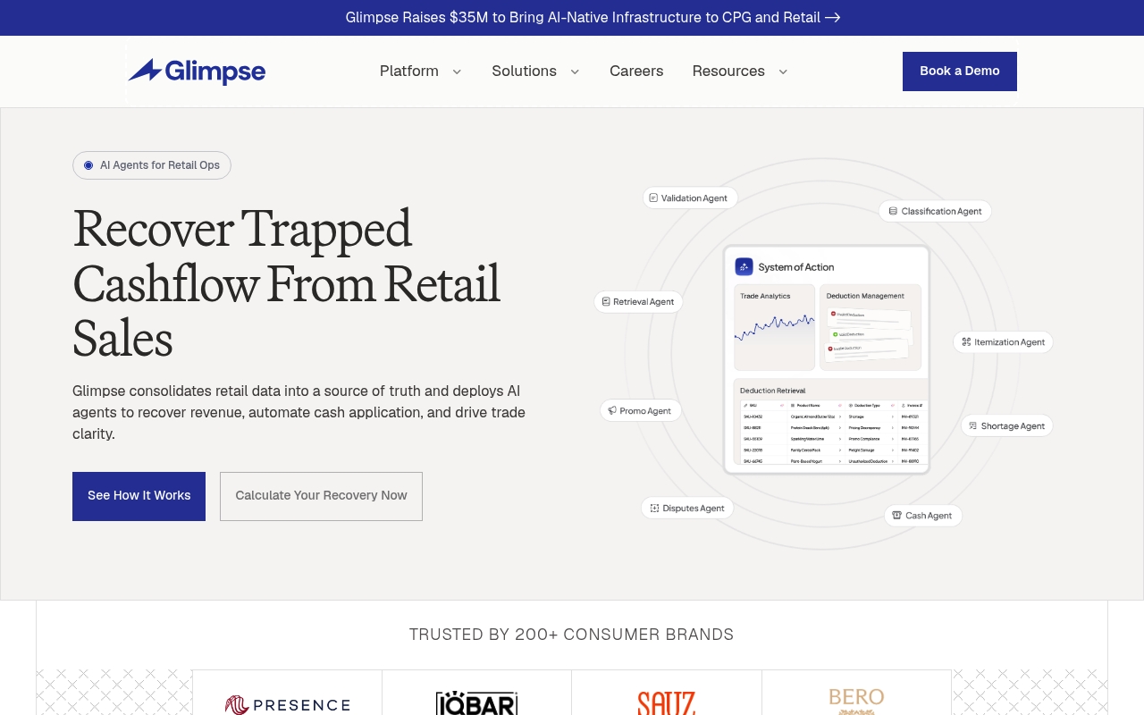Expand the Resources menu chevron

[783, 71]
